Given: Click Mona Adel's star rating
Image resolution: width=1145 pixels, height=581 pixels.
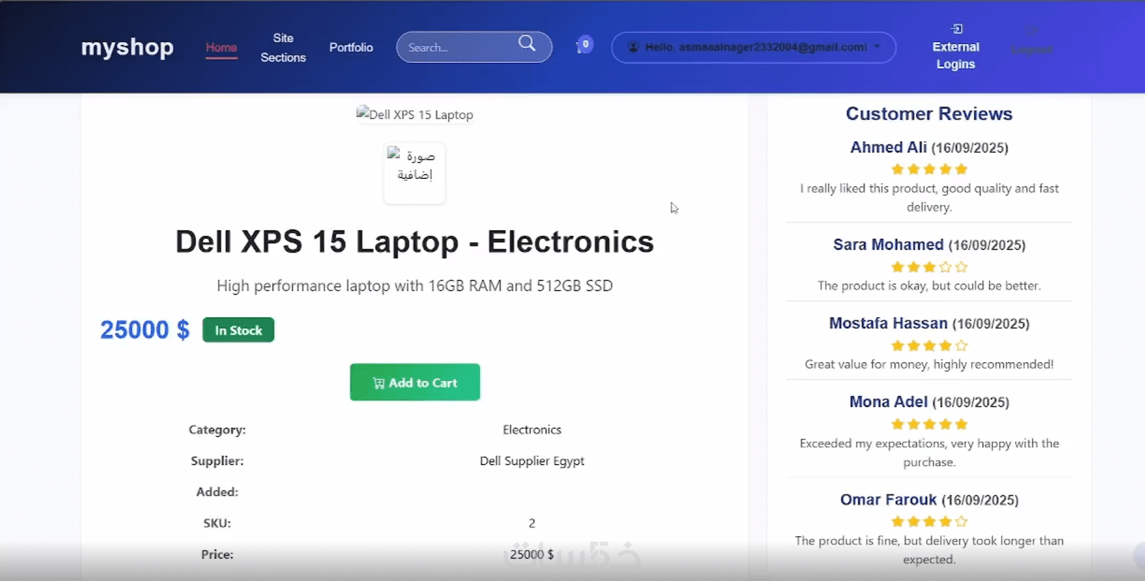Looking at the screenshot, I should [929, 424].
